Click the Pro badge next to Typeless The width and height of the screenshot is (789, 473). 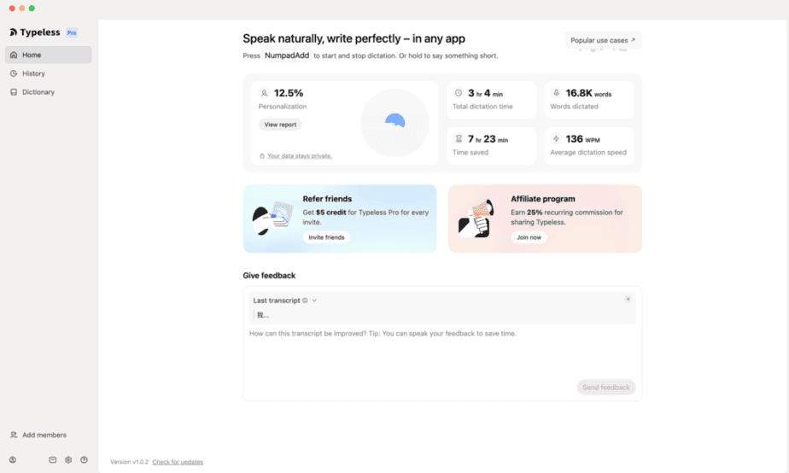click(x=72, y=32)
